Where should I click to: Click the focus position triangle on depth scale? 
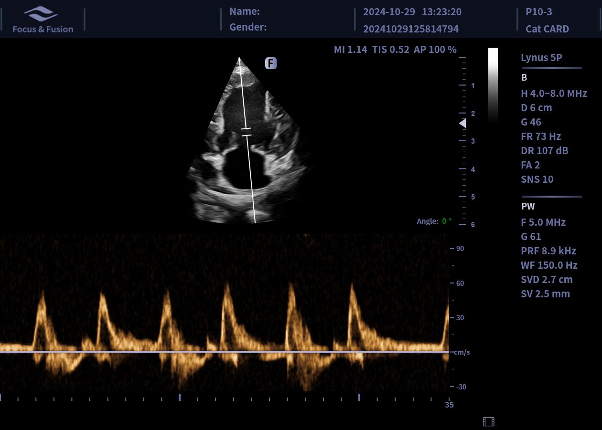[x=462, y=123]
